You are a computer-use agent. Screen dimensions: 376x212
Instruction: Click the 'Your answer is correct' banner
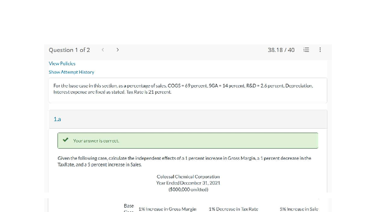(188, 141)
